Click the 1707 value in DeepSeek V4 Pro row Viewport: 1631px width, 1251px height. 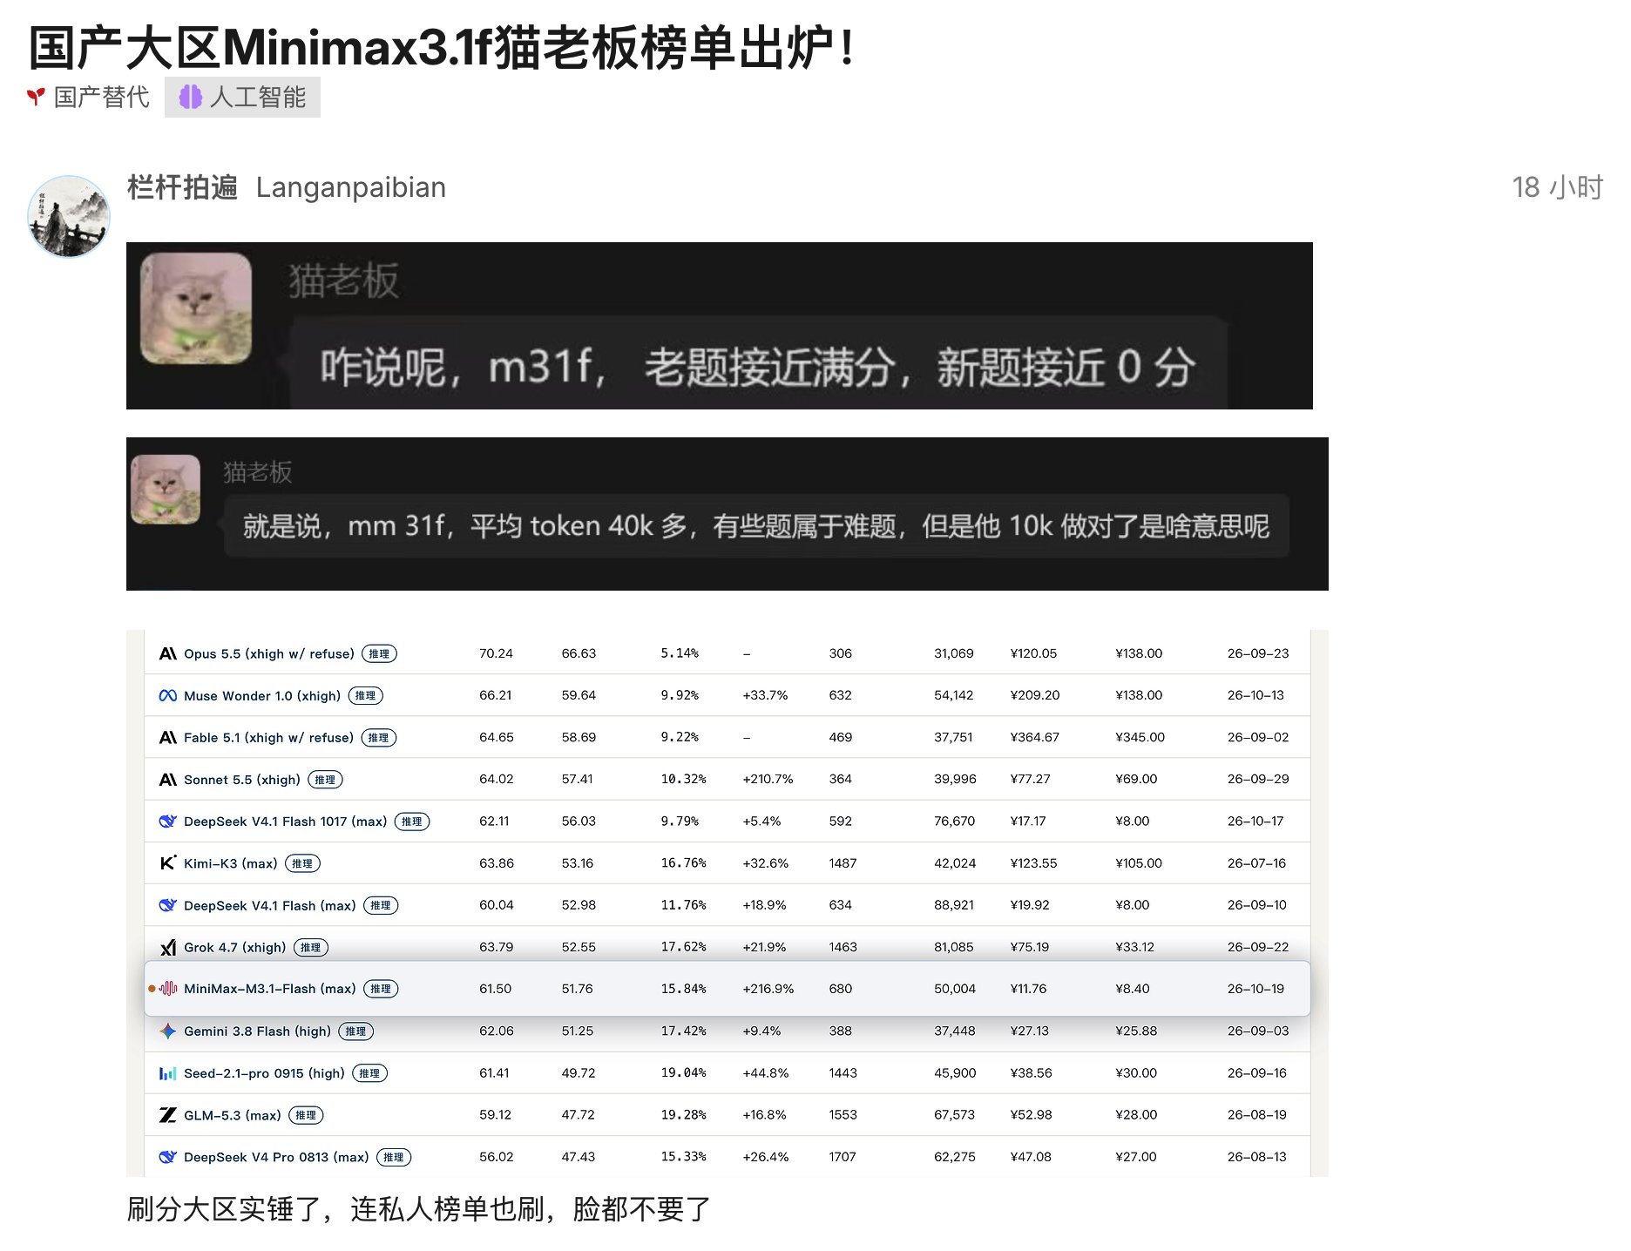pos(843,1157)
